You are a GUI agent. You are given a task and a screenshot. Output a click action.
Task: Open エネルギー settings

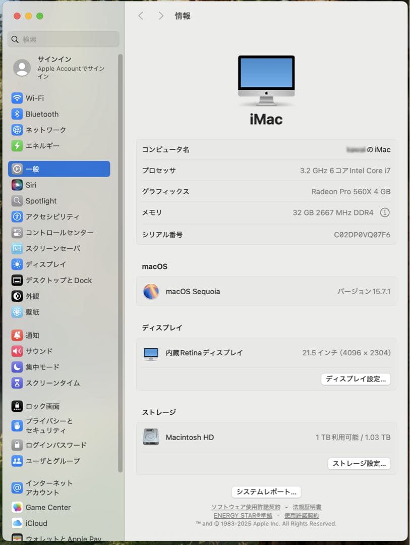(x=40, y=146)
